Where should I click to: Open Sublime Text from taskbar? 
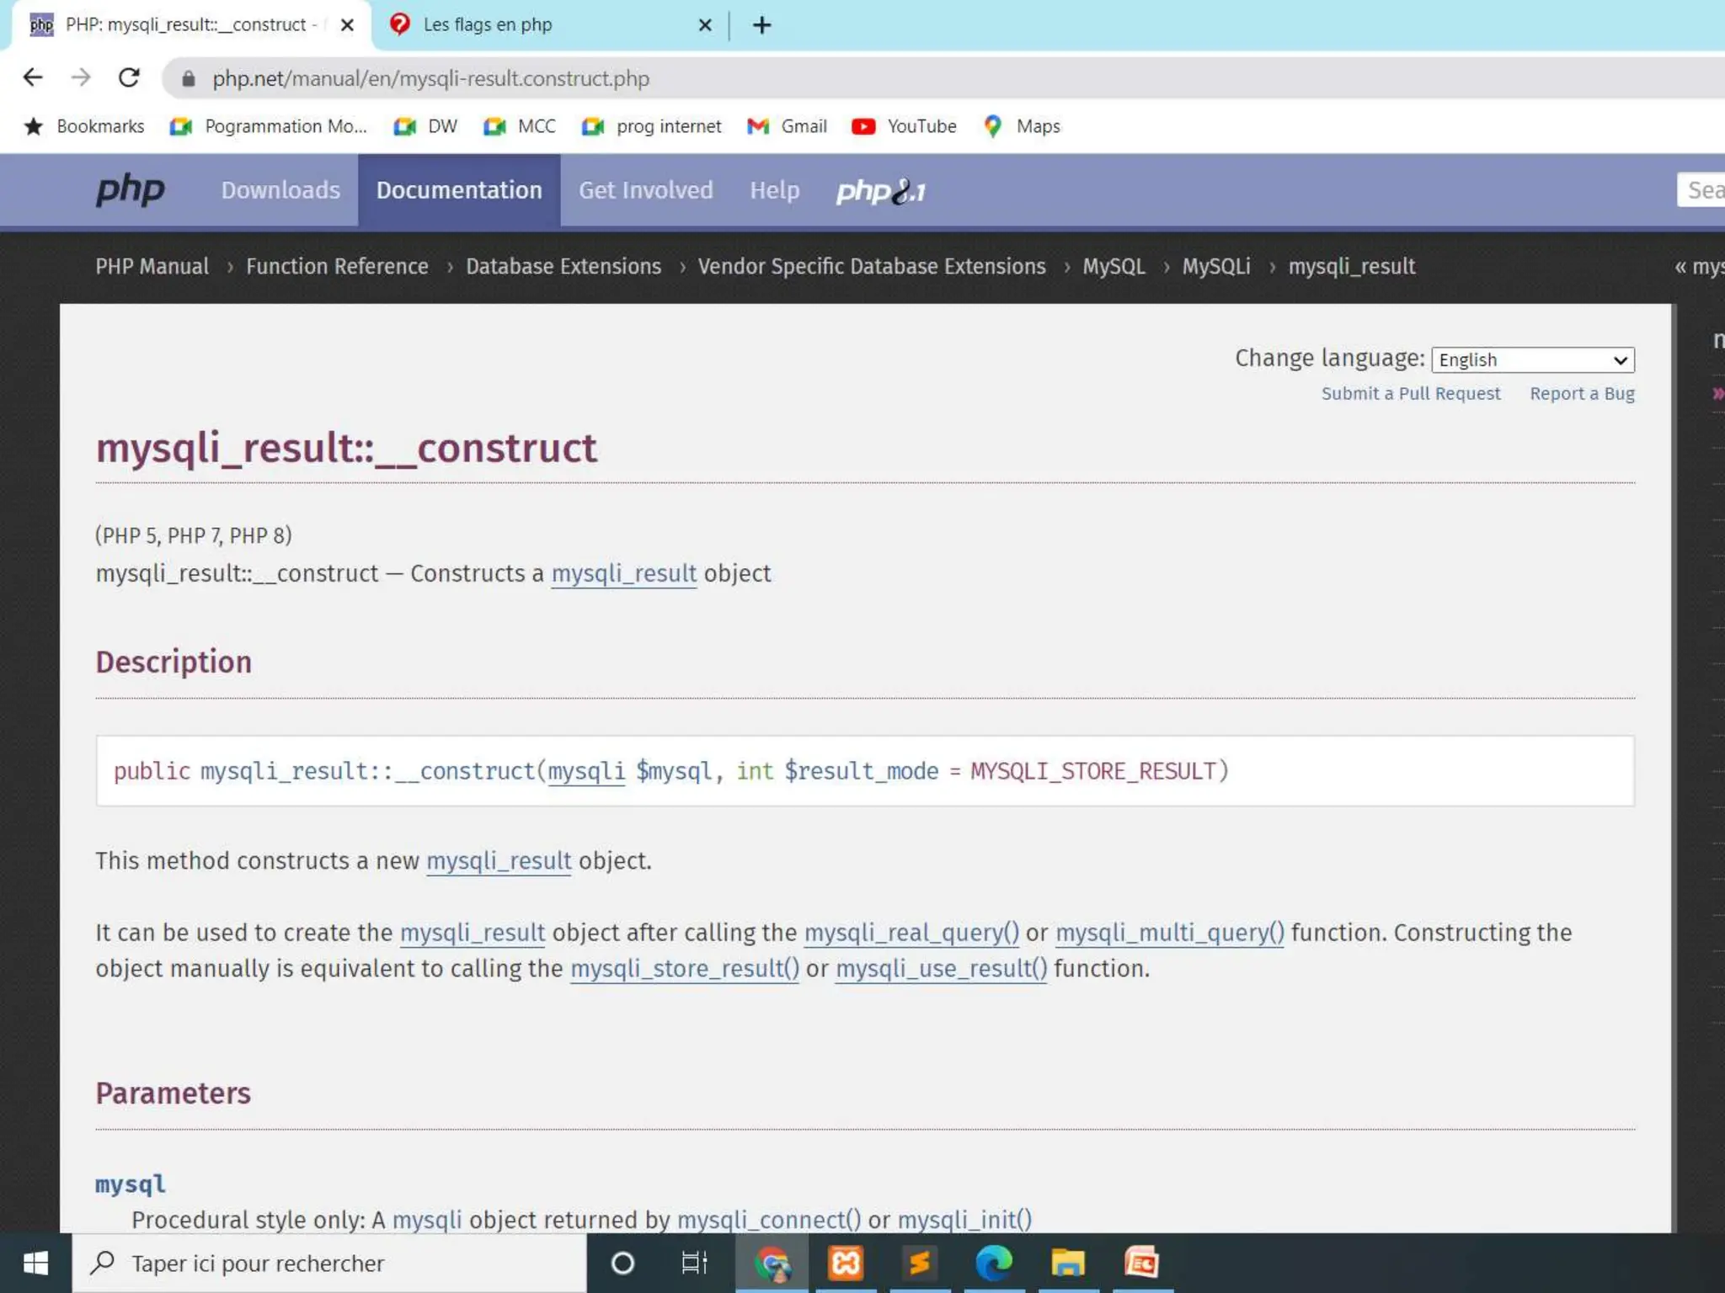point(919,1263)
